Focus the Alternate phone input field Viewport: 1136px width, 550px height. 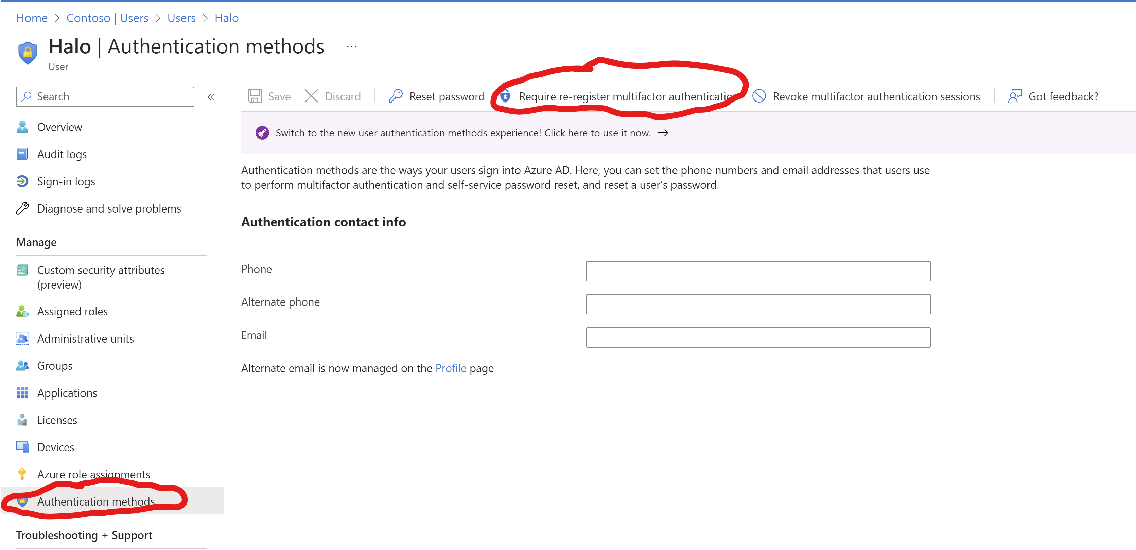pos(758,304)
